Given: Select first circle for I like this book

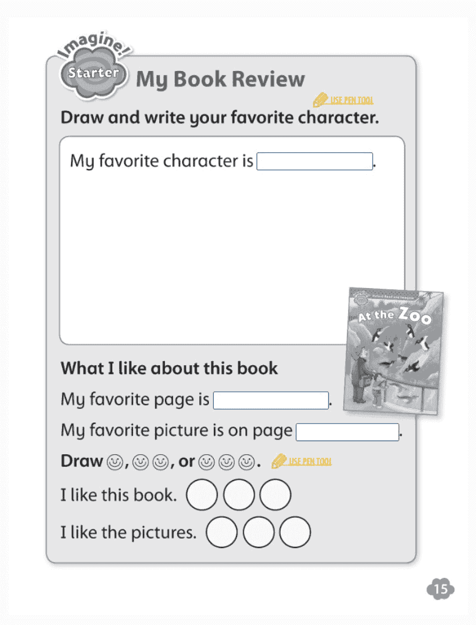Looking at the screenshot, I should 202,494.
